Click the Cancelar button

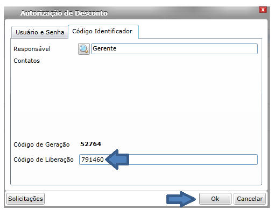point(250,199)
